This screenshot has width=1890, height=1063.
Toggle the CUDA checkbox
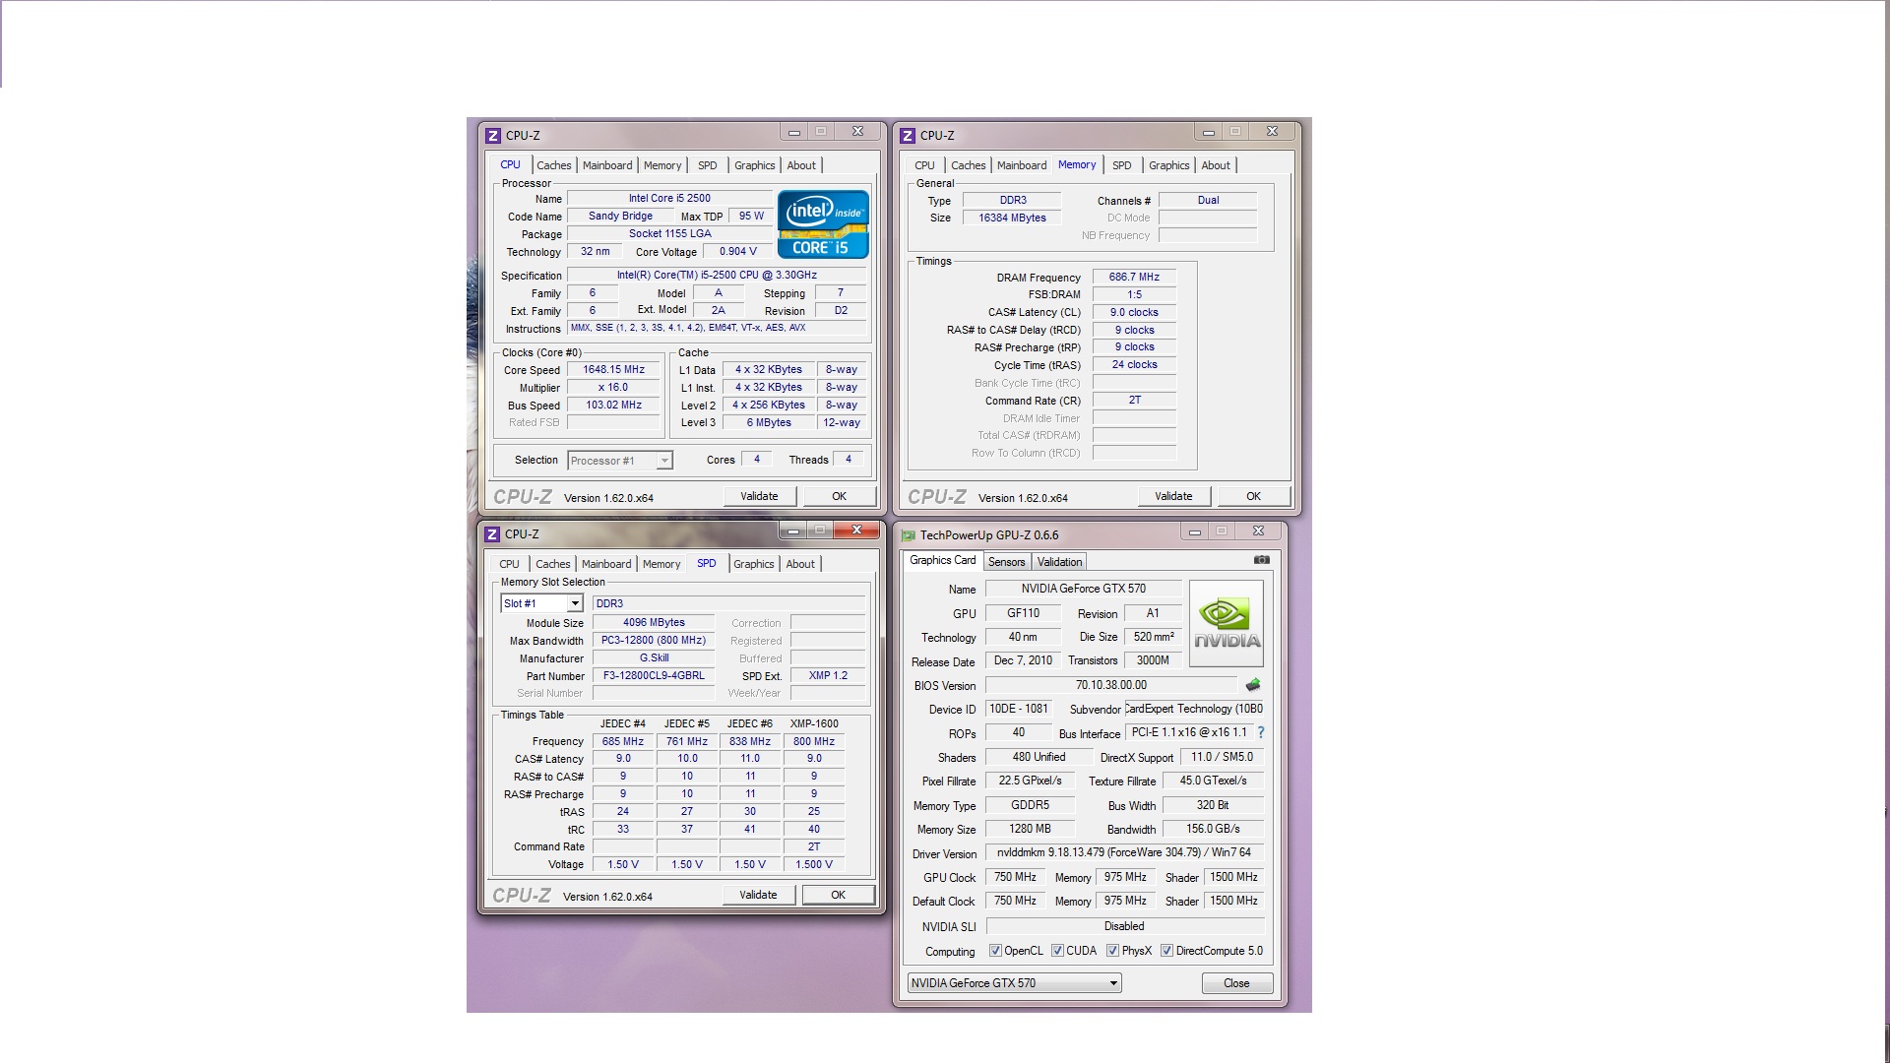[1057, 951]
